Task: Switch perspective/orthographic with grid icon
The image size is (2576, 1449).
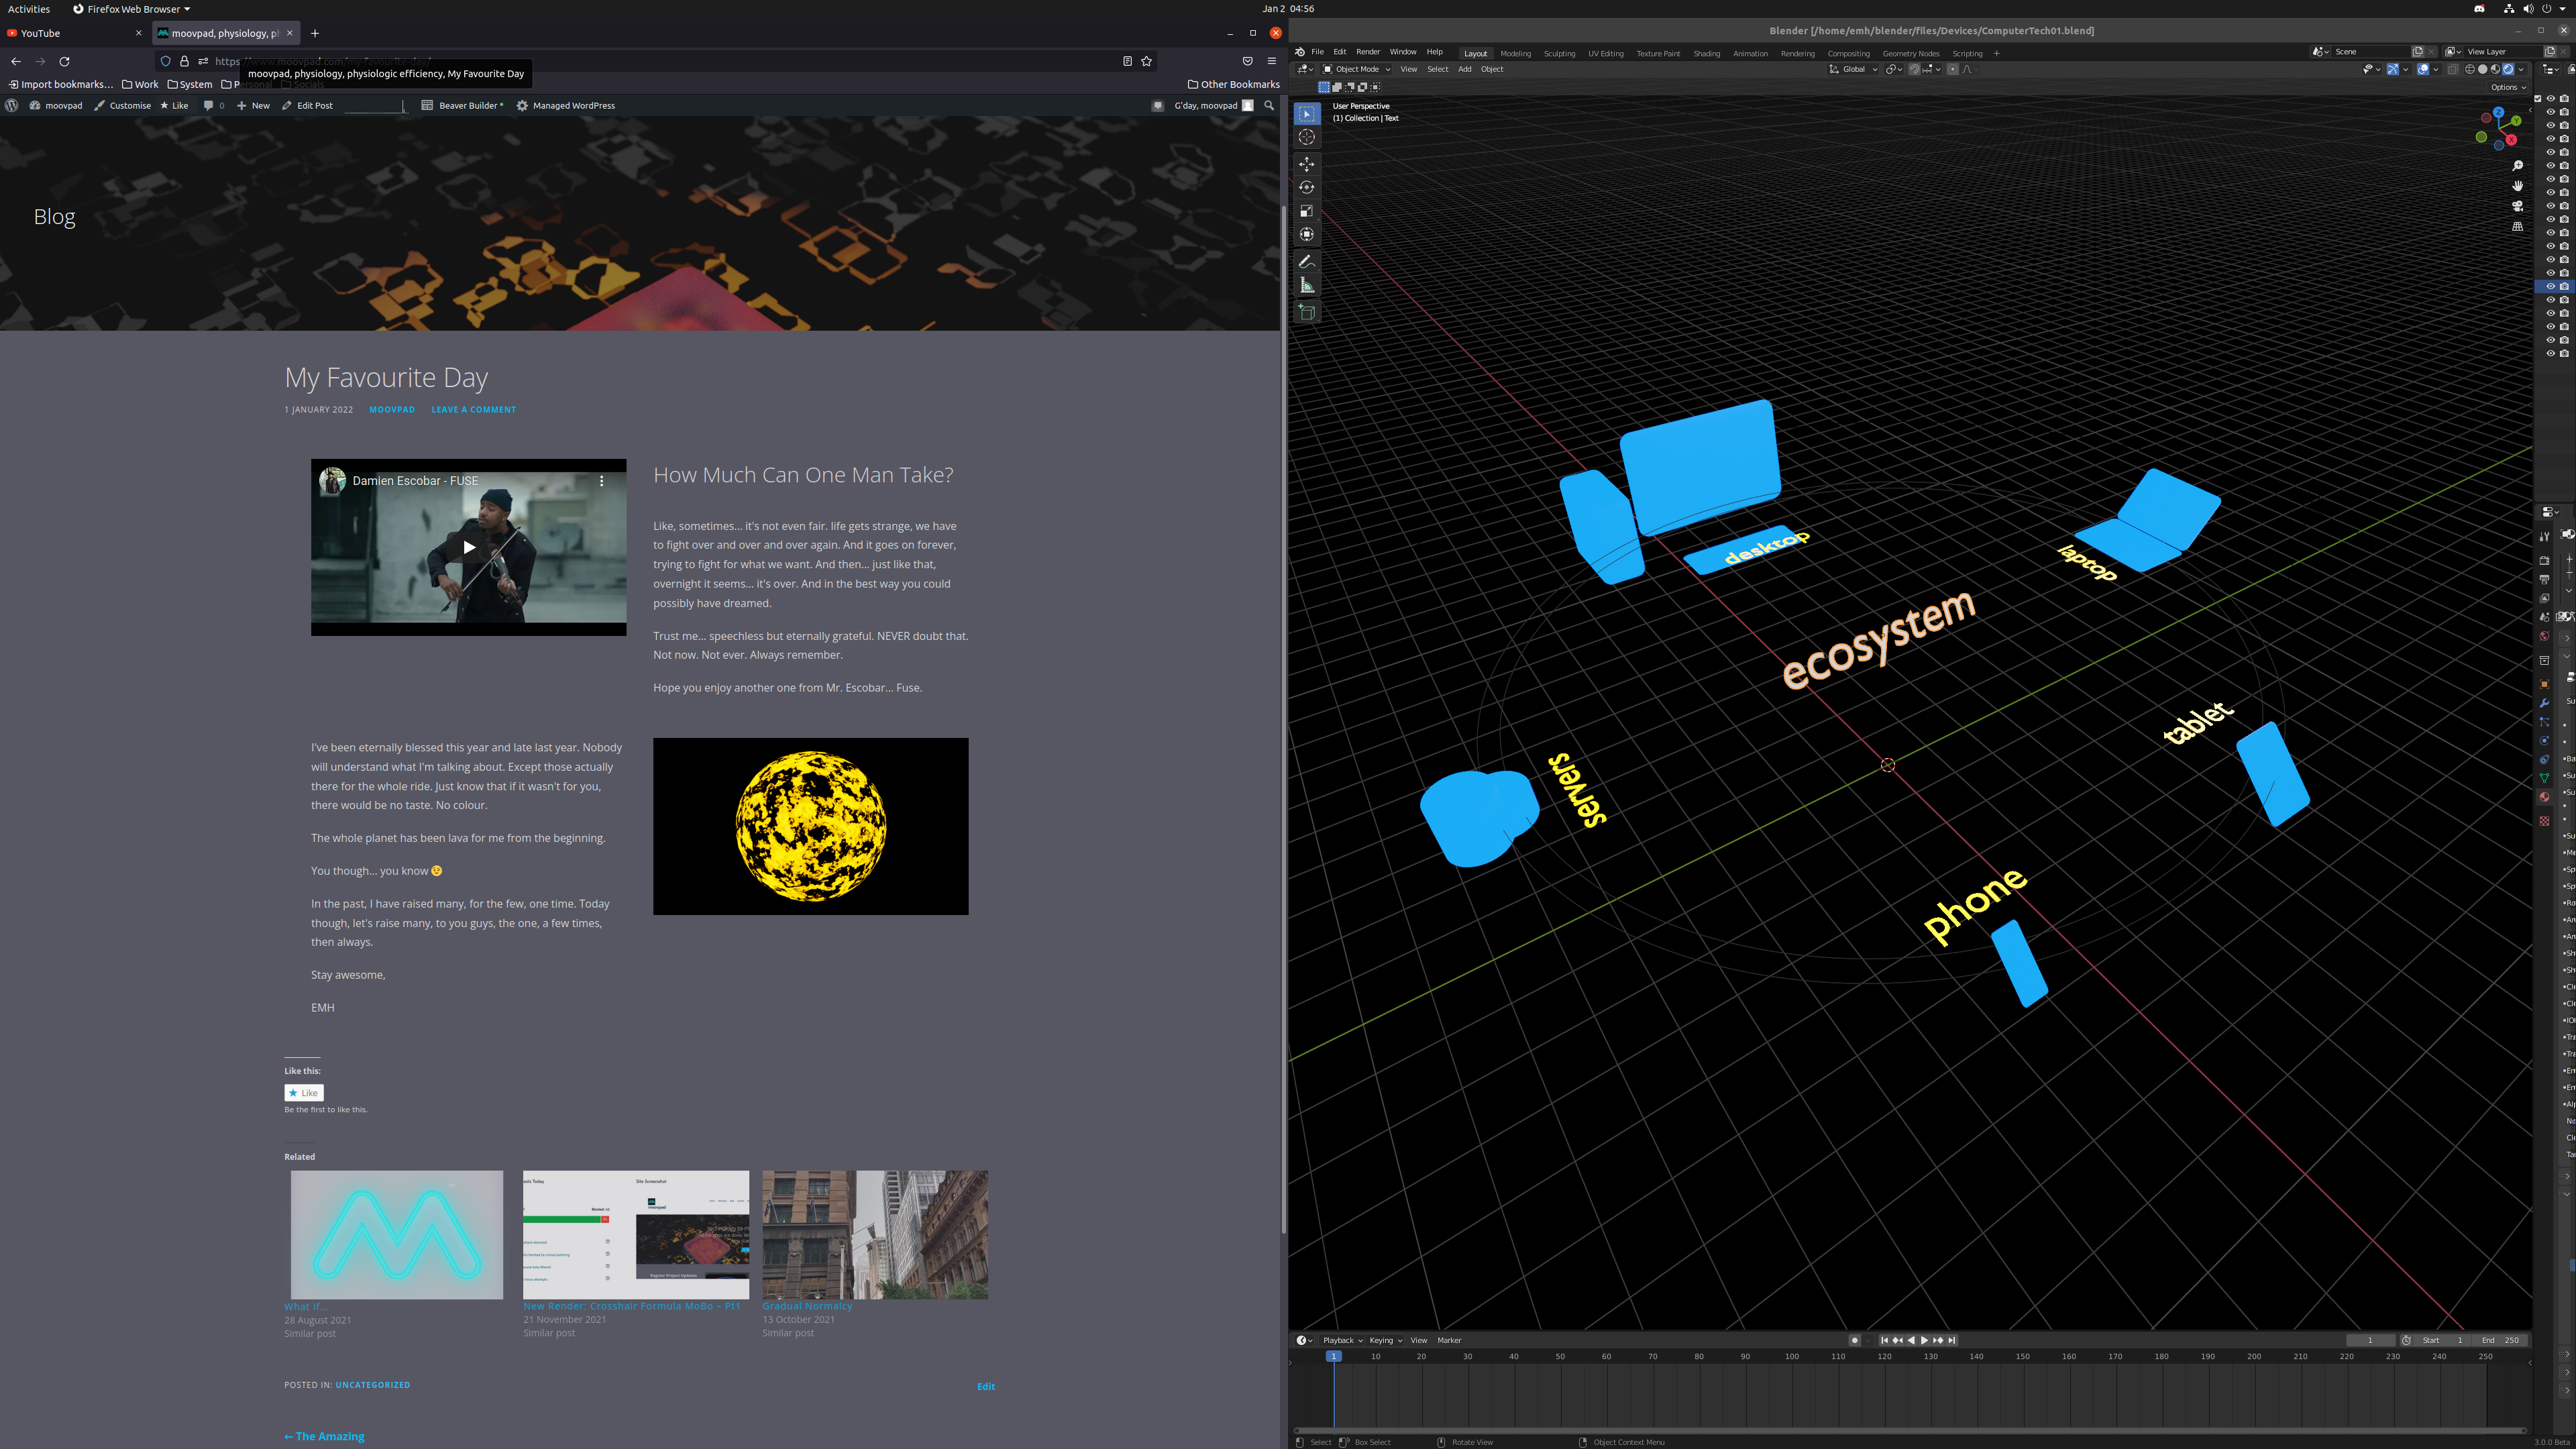Action: (2518, 227)
